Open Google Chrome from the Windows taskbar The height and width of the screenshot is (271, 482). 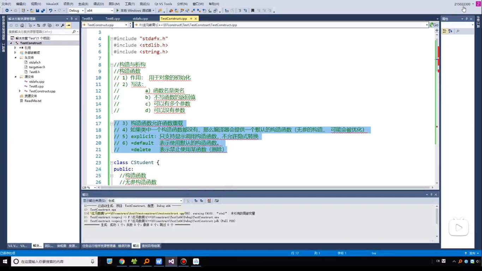[122, 261]
